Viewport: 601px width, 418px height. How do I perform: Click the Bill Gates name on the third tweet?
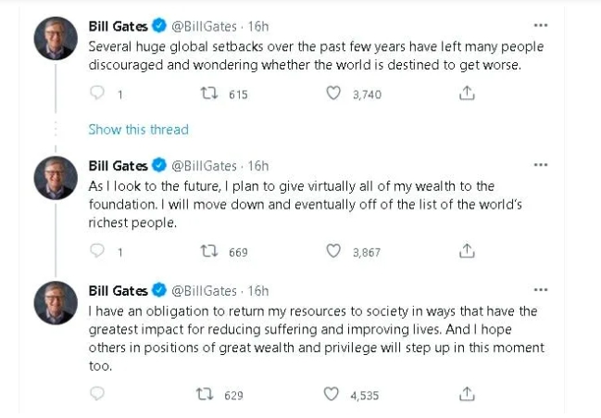[117, 290]
